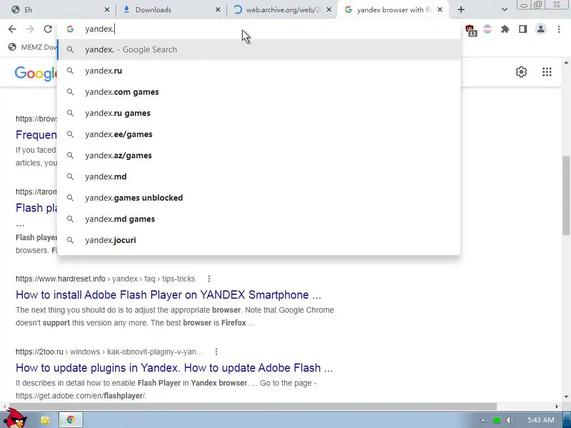Viewport: 571px width, 428px height.
Task: Close the Eh tab
Action: pos(107,10)
